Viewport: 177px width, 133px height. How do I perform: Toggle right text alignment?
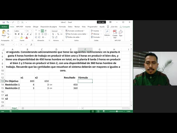point(42,34)
